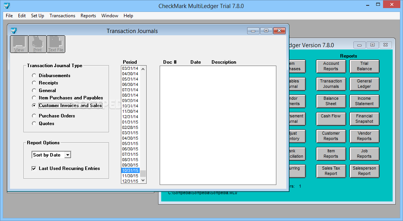Select period 04/30/14 in list
The width and height of the screenshot is (403, 221).
(130, 74)
